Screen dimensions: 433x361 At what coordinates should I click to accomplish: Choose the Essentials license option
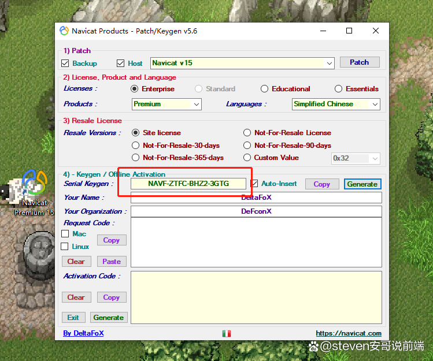pyautogui.click(x=338, y=89)
